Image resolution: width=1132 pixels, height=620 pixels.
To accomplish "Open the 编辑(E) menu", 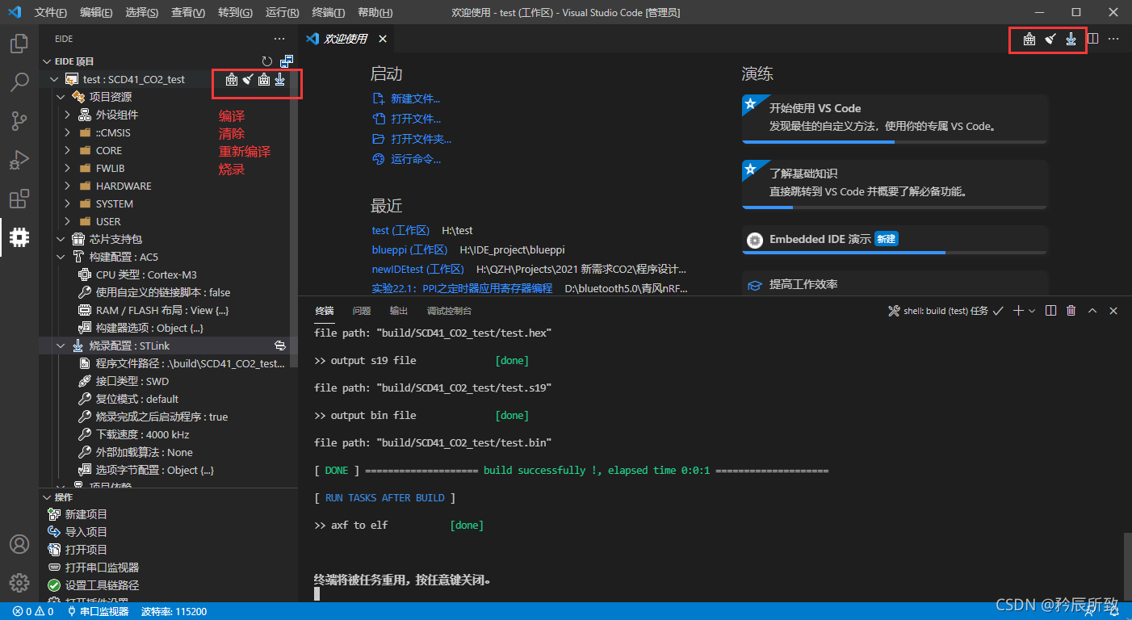I will 96,13.
